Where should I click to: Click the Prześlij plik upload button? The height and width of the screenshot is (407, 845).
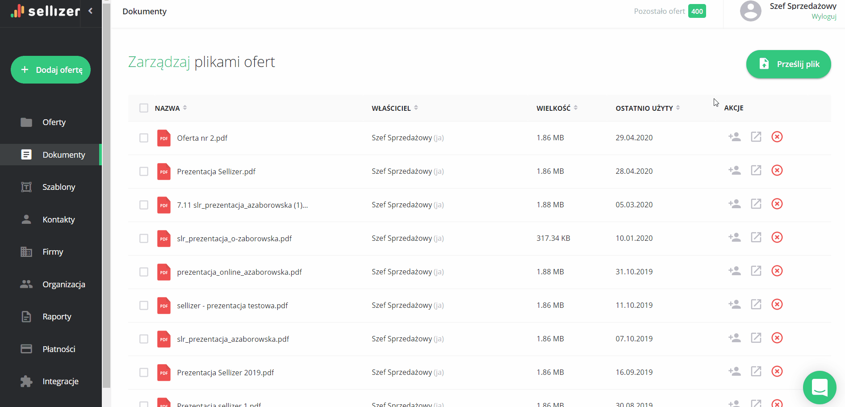[788, 64]
